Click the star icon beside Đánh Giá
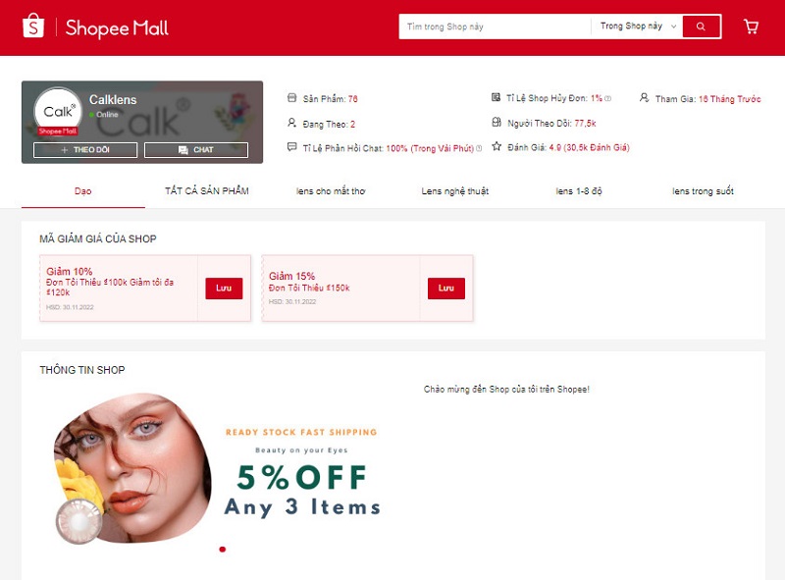This screenshot has height=580, width=785. [x=497, y=146]
